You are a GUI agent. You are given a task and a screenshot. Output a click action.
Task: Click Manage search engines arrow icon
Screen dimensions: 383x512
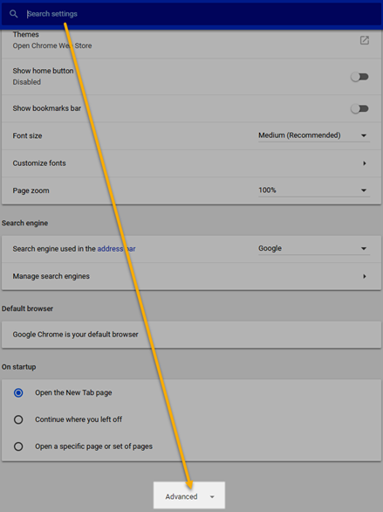point(365,276)
